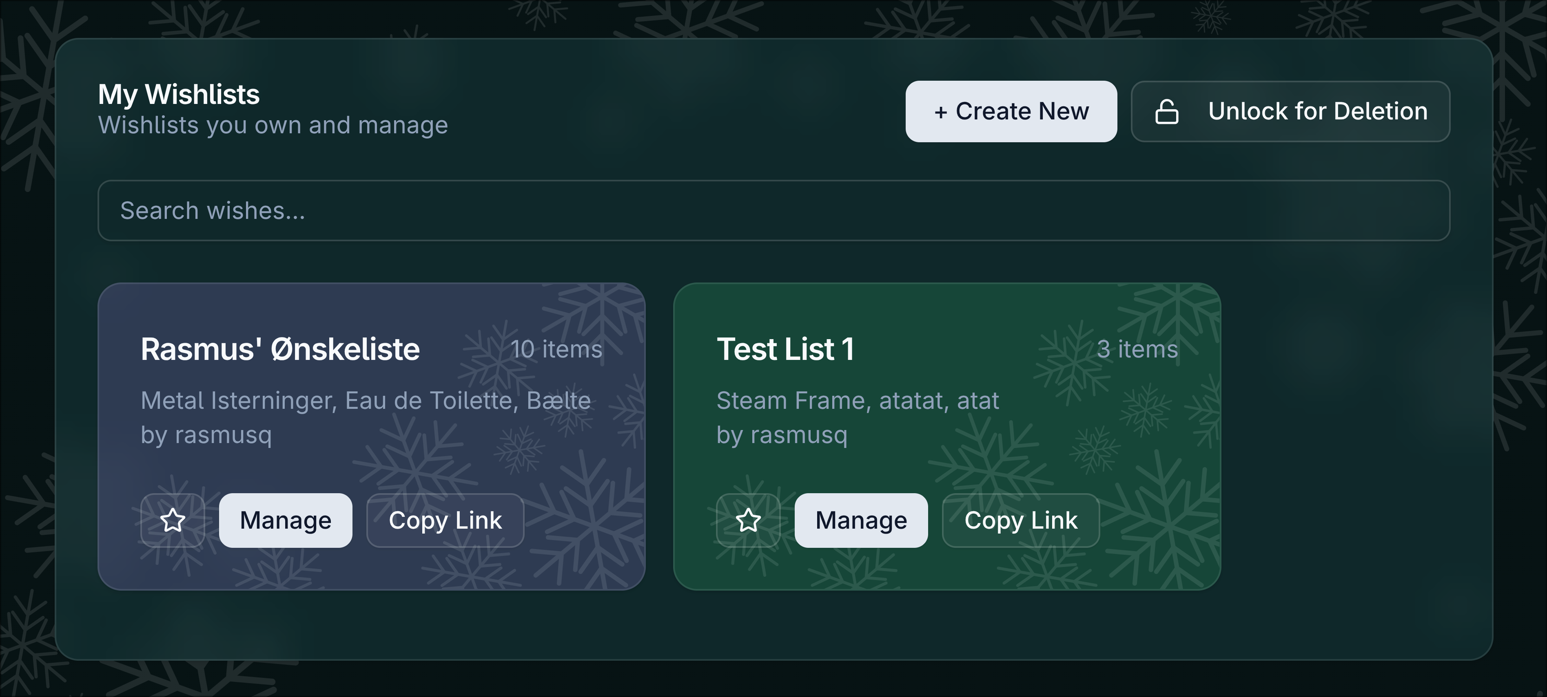Image resolution: width=1547 pixels, height=697 pixels.
Task: Copy the Test List 1 link
Action: [x=1020, y=520]
